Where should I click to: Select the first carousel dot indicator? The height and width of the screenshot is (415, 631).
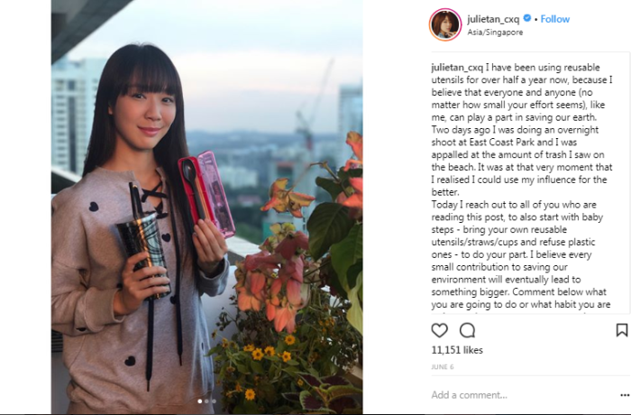[x=200, y=401]
